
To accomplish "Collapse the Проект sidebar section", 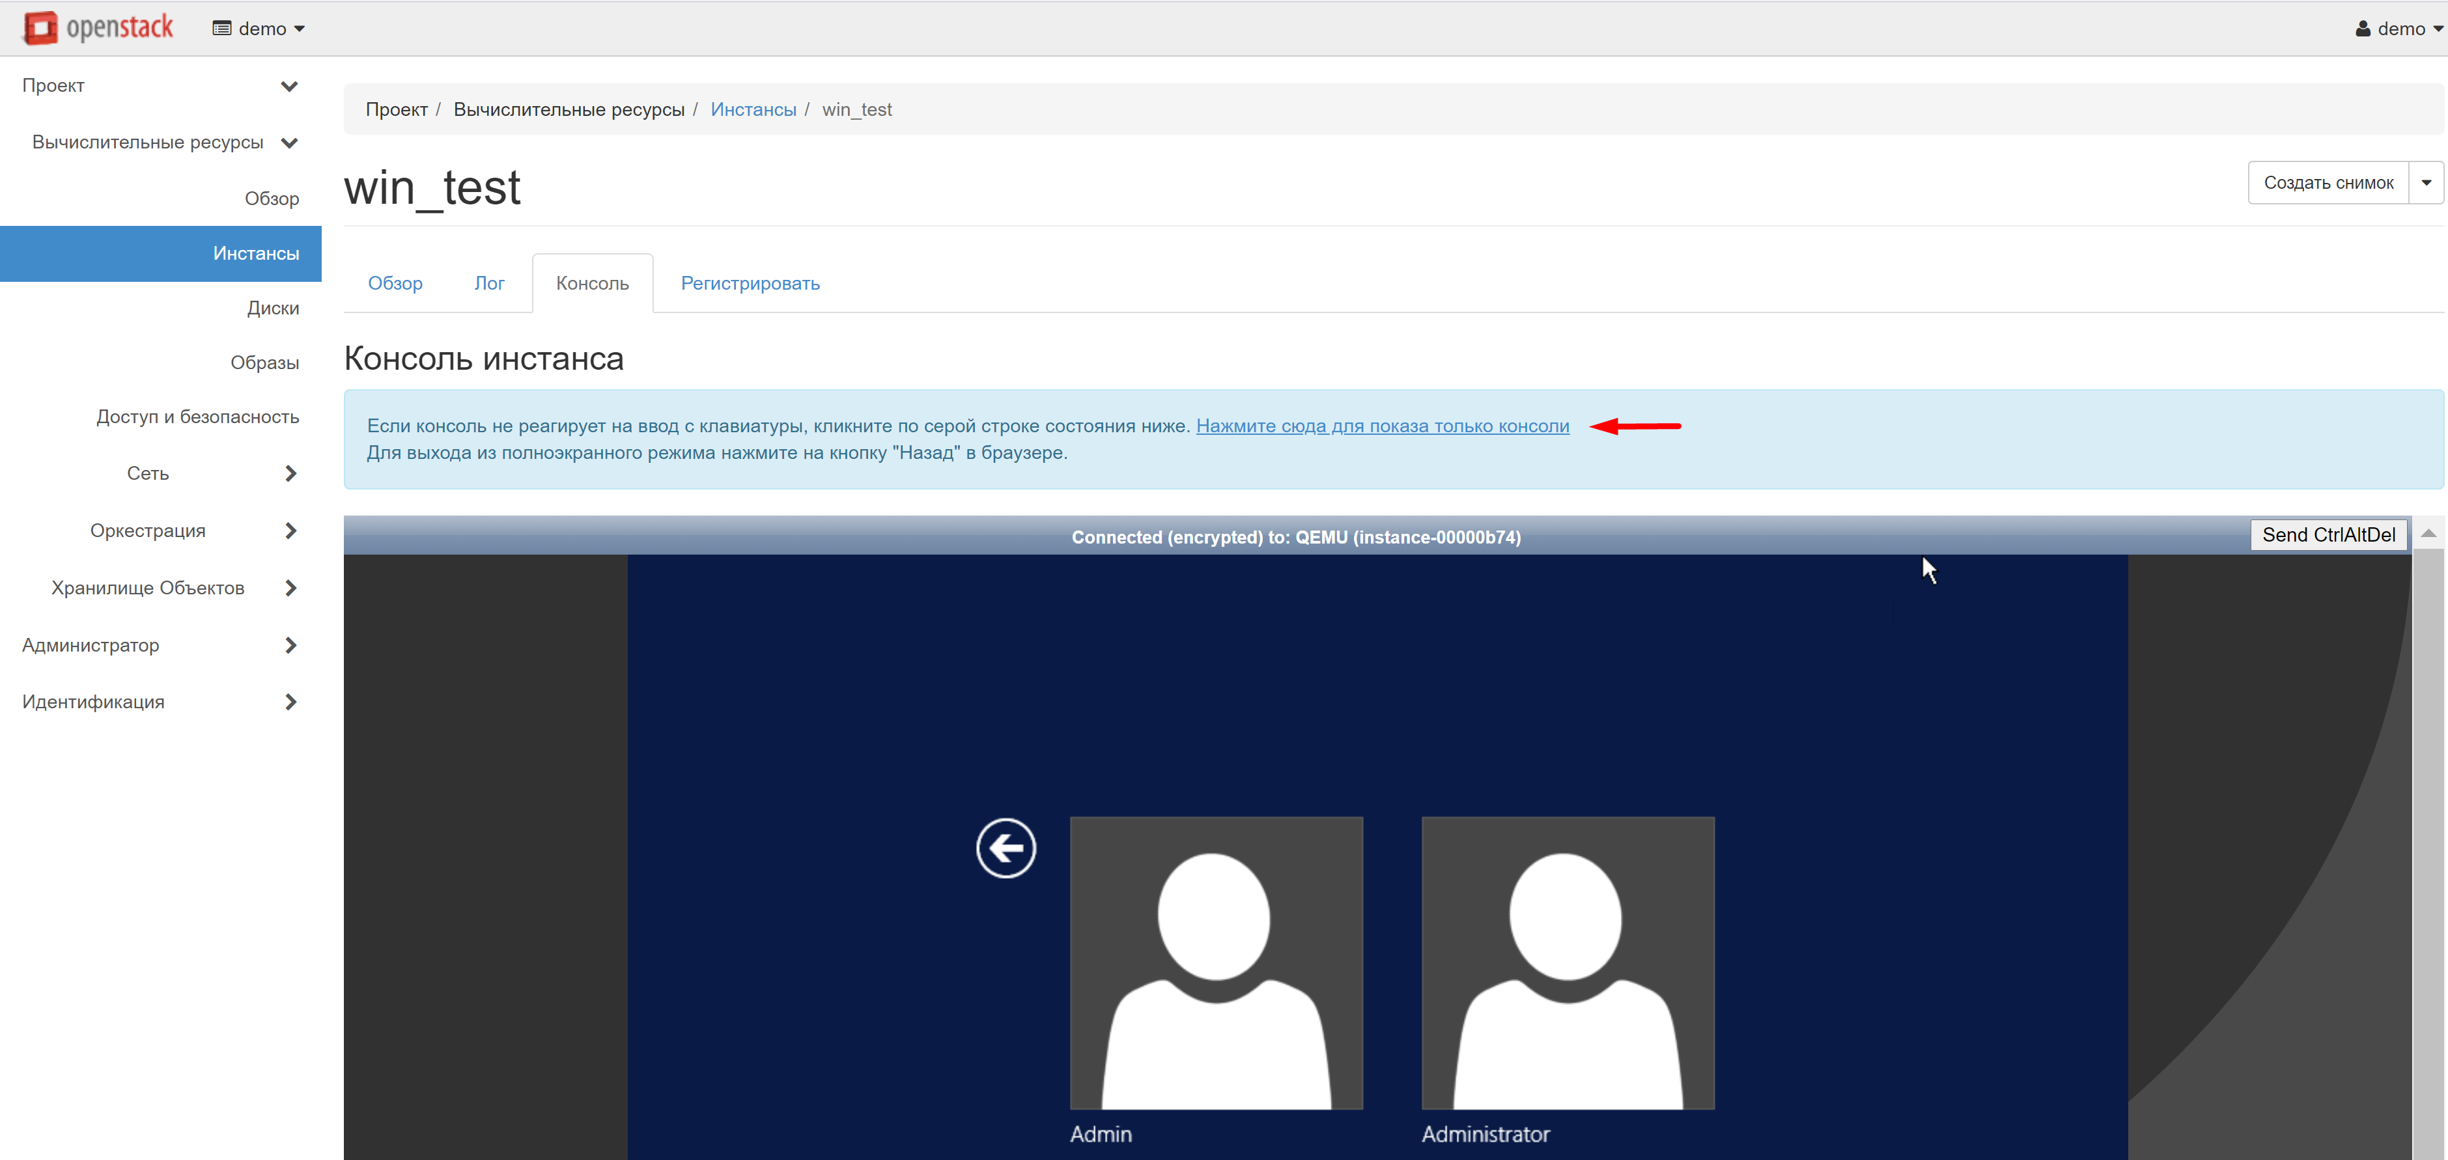I will click(161, 85).
